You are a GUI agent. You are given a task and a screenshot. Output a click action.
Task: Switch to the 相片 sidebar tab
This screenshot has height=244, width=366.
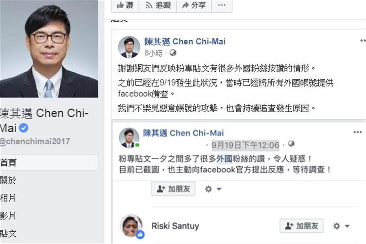(x=9, y=198)
